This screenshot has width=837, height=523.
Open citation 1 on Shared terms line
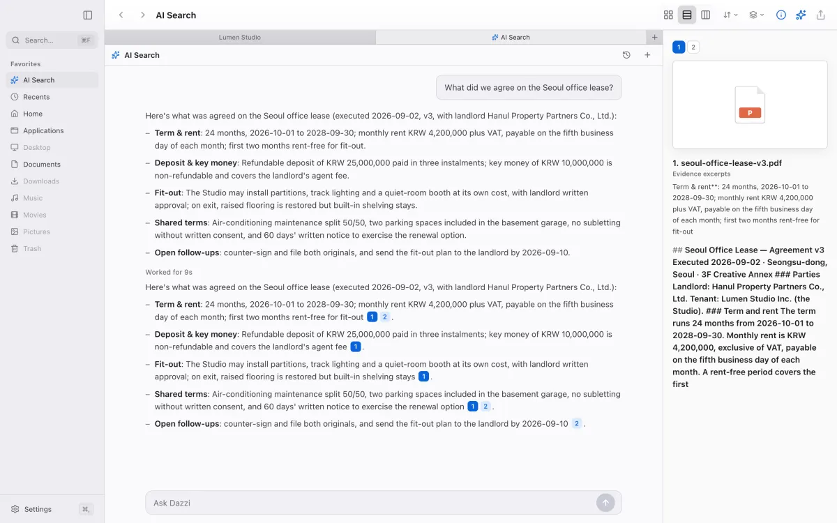[473, 407]
